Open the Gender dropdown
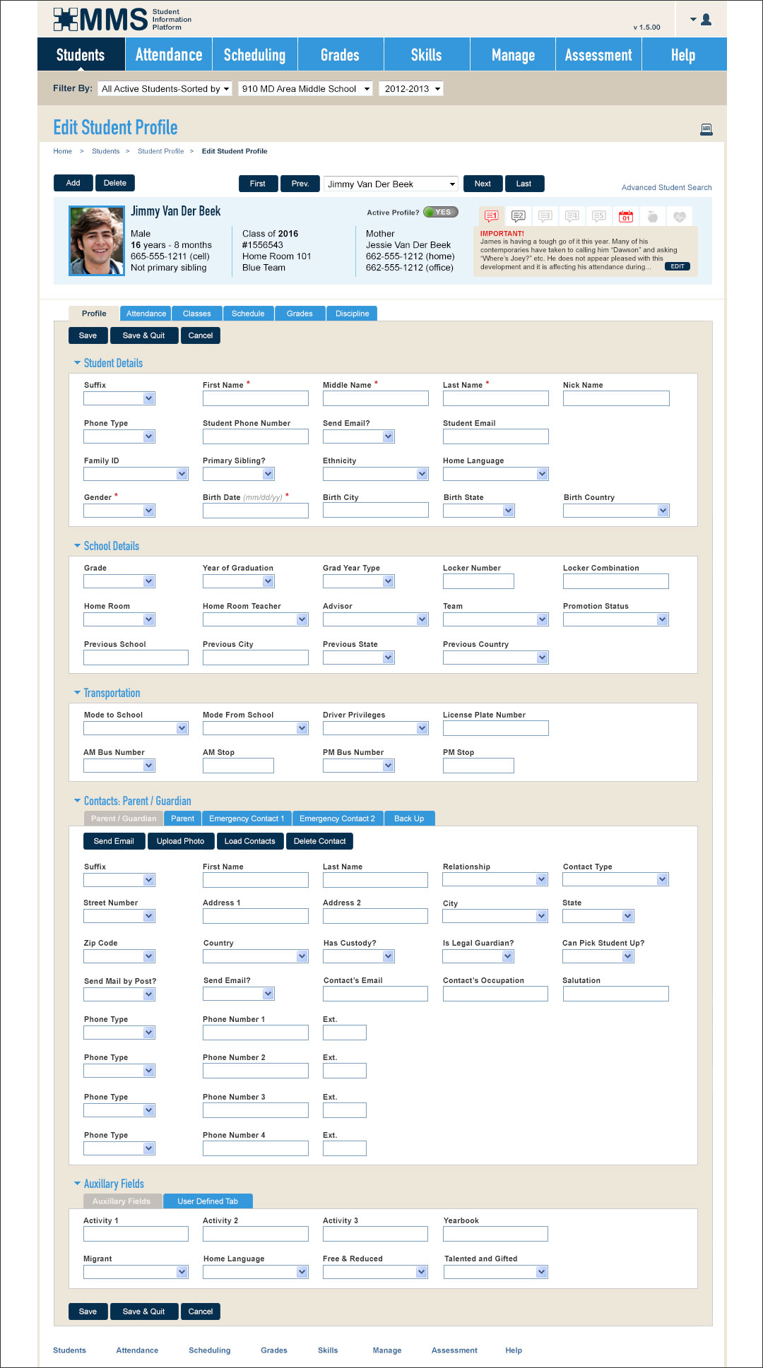 click(x=119, y=511)
